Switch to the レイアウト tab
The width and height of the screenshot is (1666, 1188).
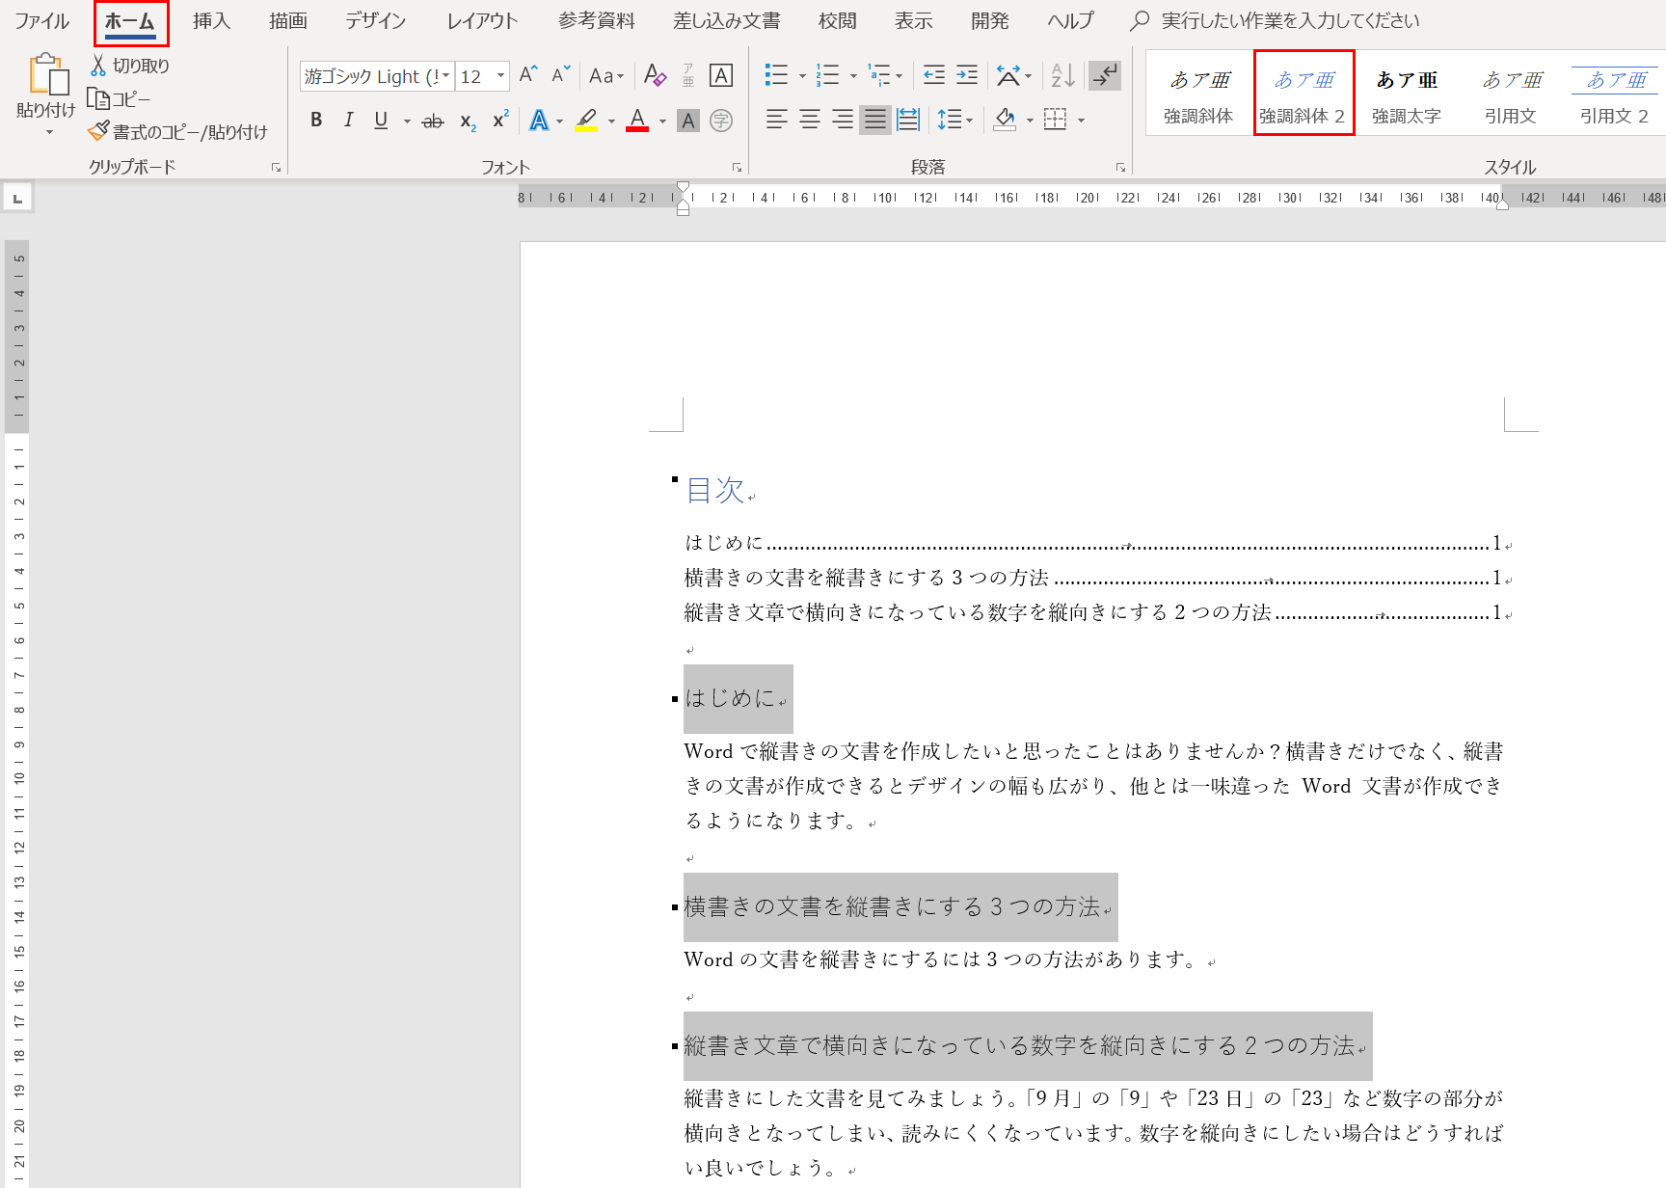482,21
